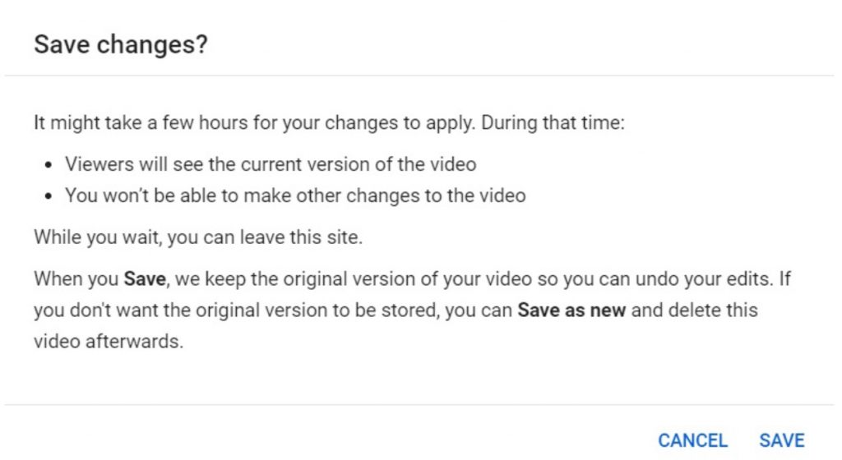Select the "You won't be able to make" bullet
The height and width of the screenshot is (460, 842).
295,196
